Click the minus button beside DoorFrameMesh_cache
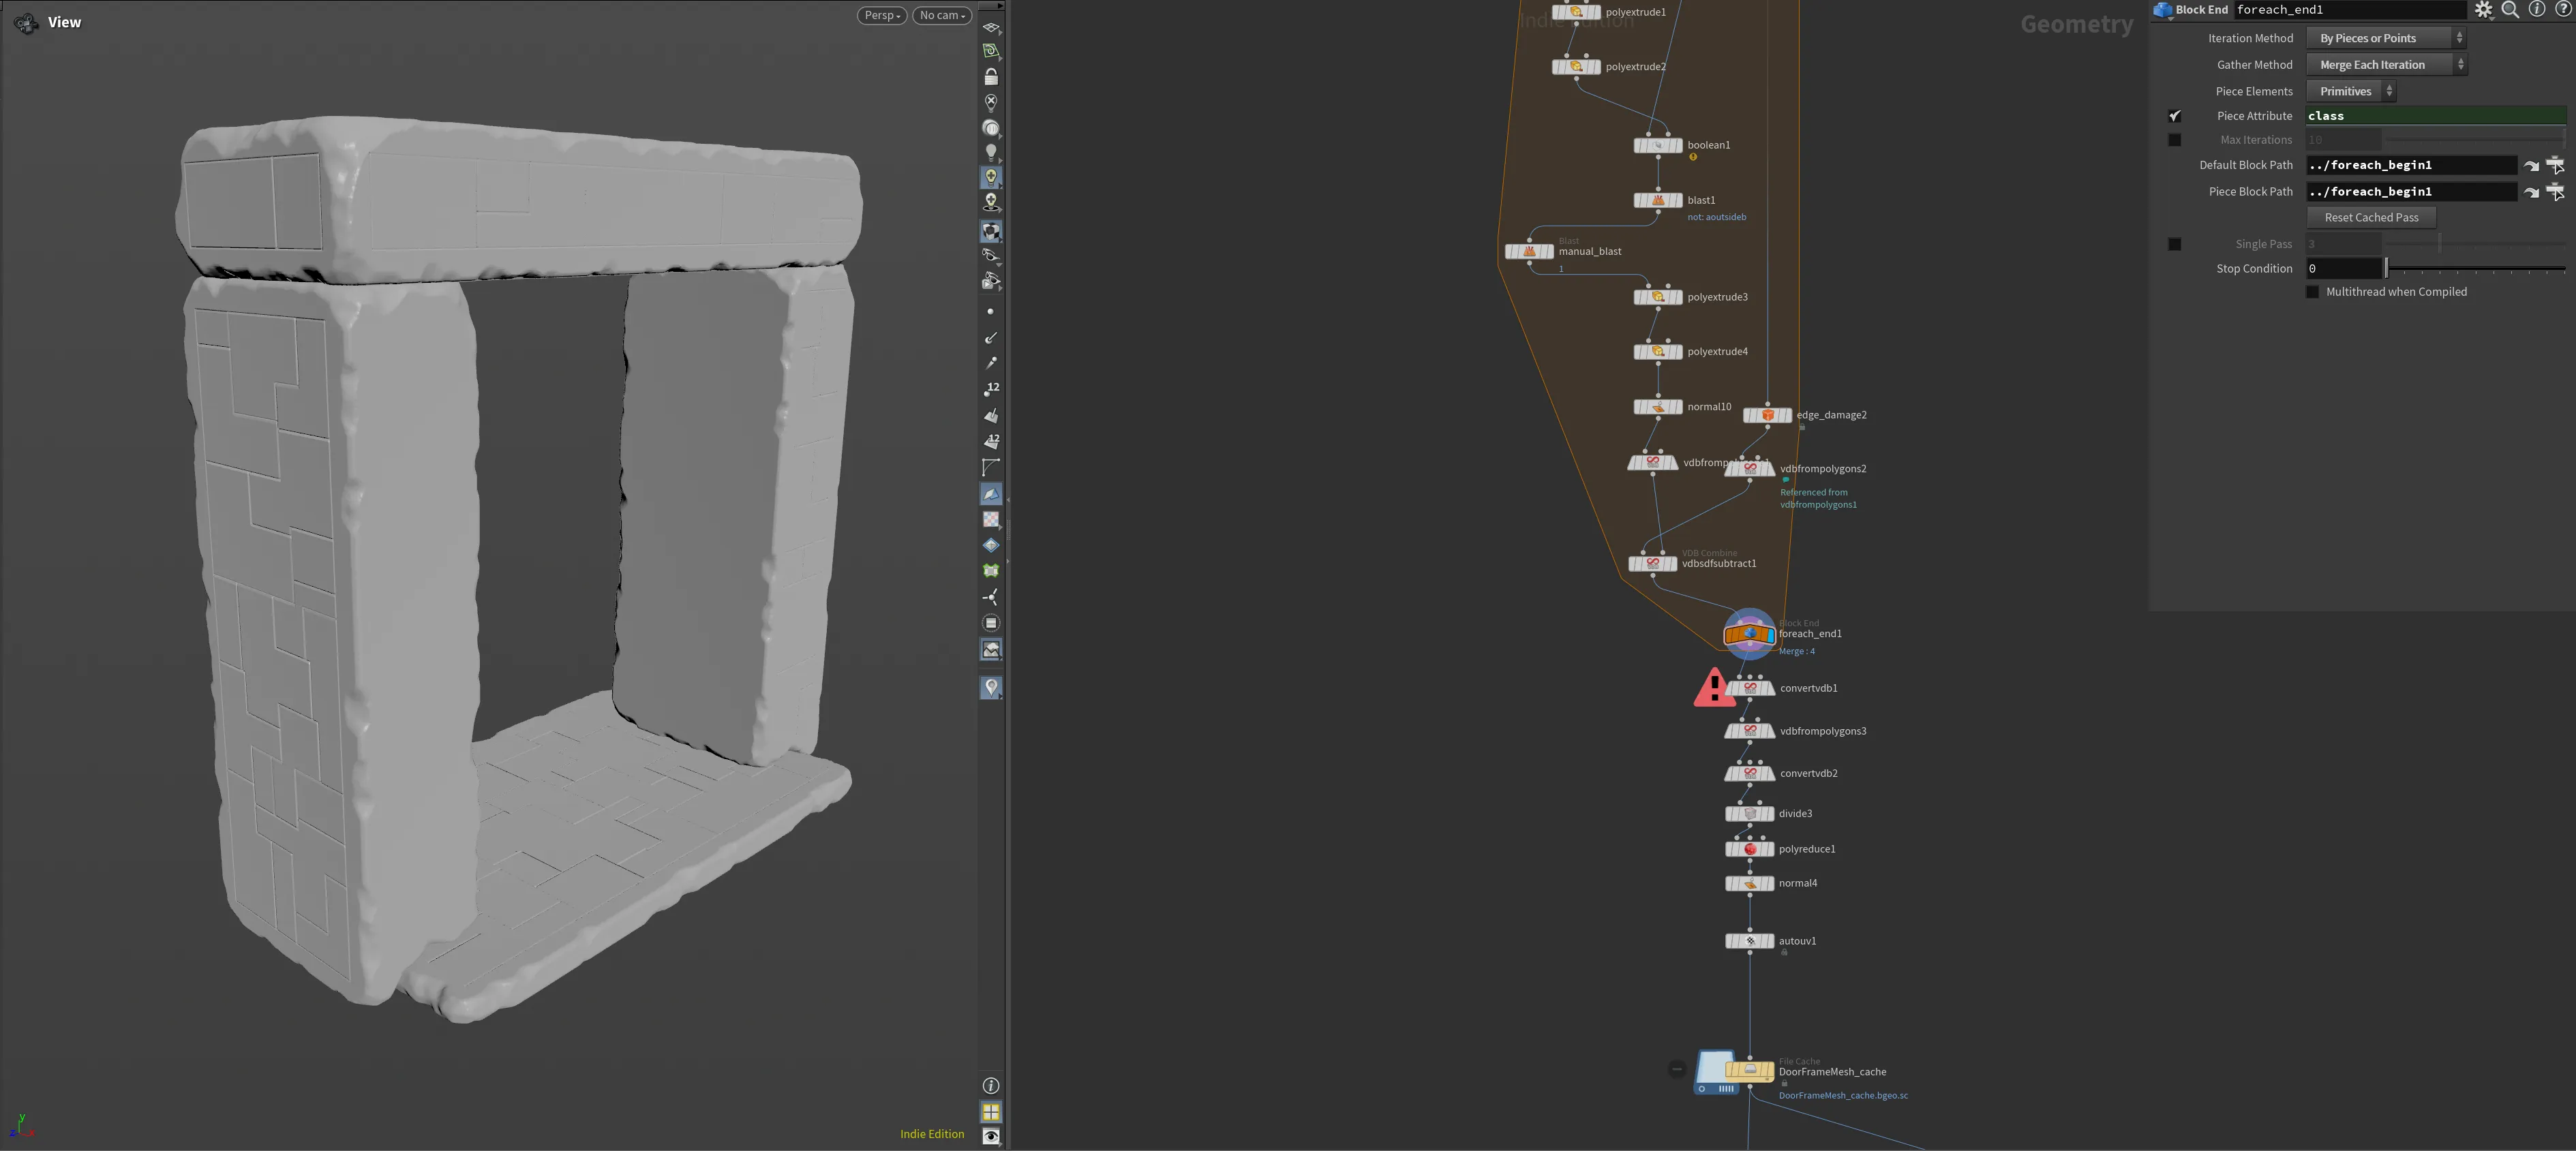Viewport: 2576px width, 1151px height. coord(1677,1070)
